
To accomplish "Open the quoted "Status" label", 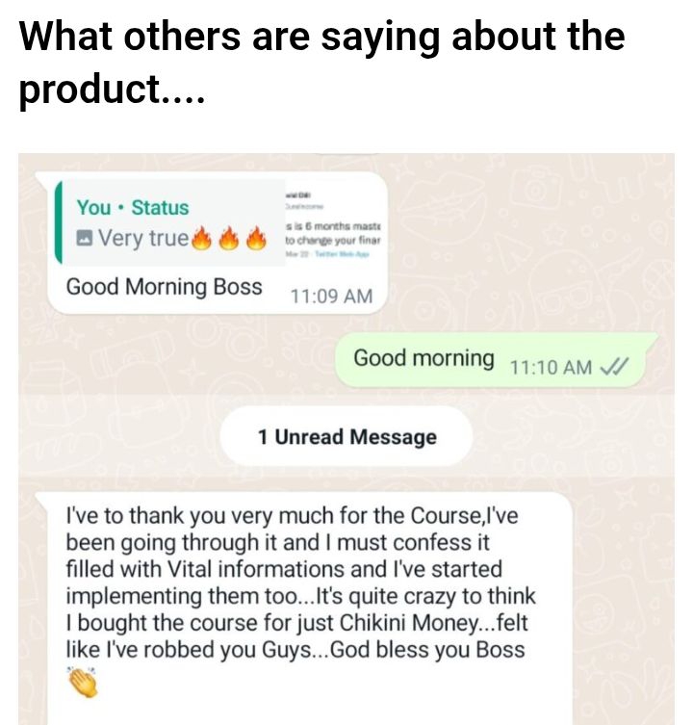I will [x=160, y=208].
